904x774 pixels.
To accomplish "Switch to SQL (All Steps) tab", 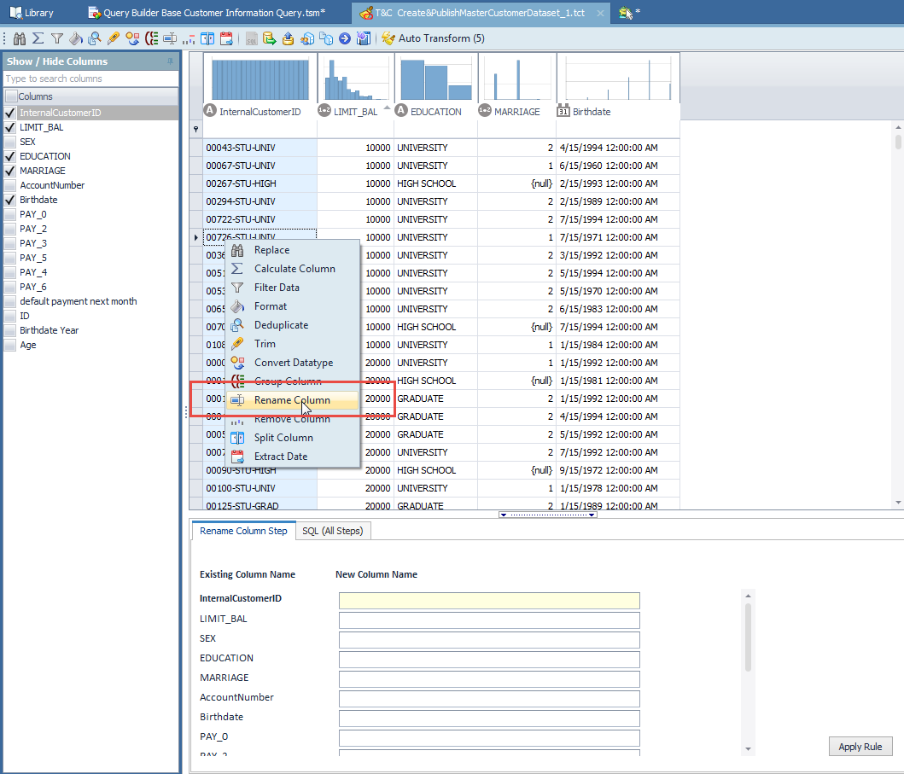I will (333, 531).
